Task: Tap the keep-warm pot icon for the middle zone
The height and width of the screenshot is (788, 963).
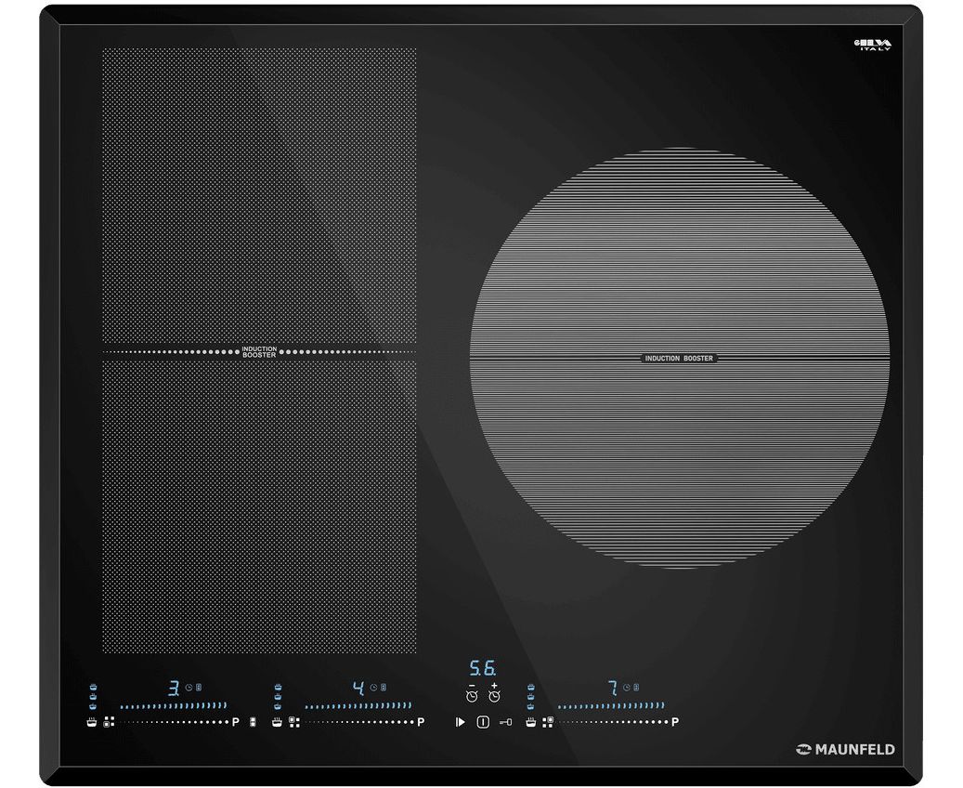Action: coord(277,721)
